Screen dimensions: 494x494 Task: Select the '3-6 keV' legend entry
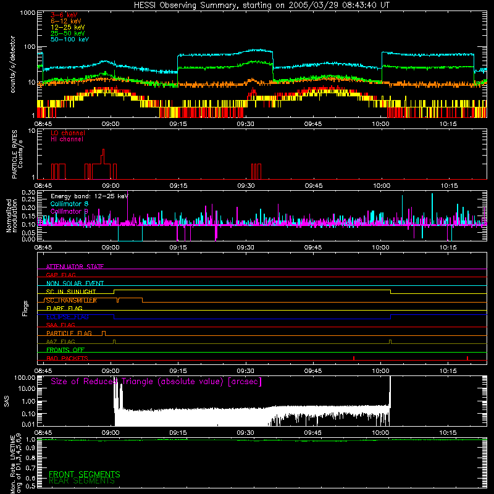click(x=64, y=15)
